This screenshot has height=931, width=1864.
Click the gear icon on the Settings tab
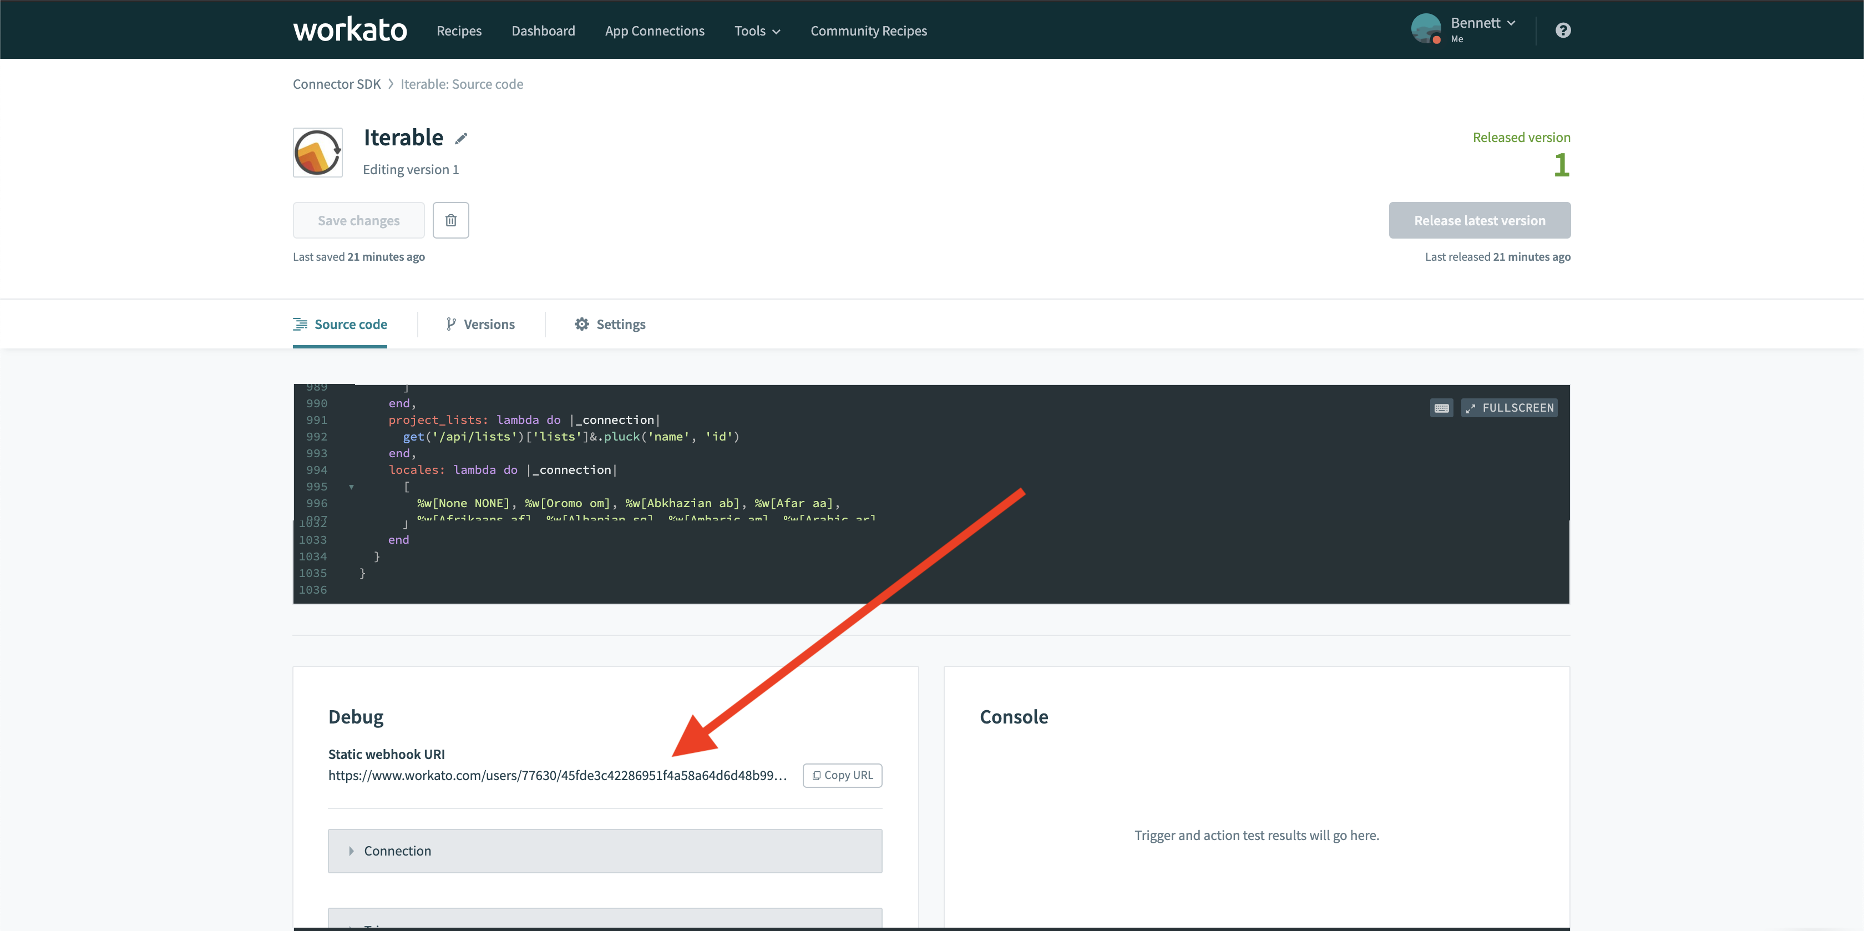point(582,323)
